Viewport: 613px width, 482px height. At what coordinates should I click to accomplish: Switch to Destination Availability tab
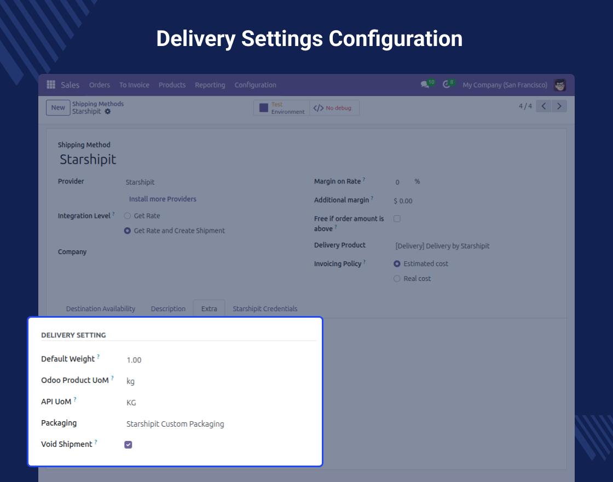101,309
